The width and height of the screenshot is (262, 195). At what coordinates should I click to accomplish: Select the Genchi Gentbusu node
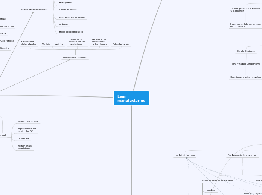(246, 51)
